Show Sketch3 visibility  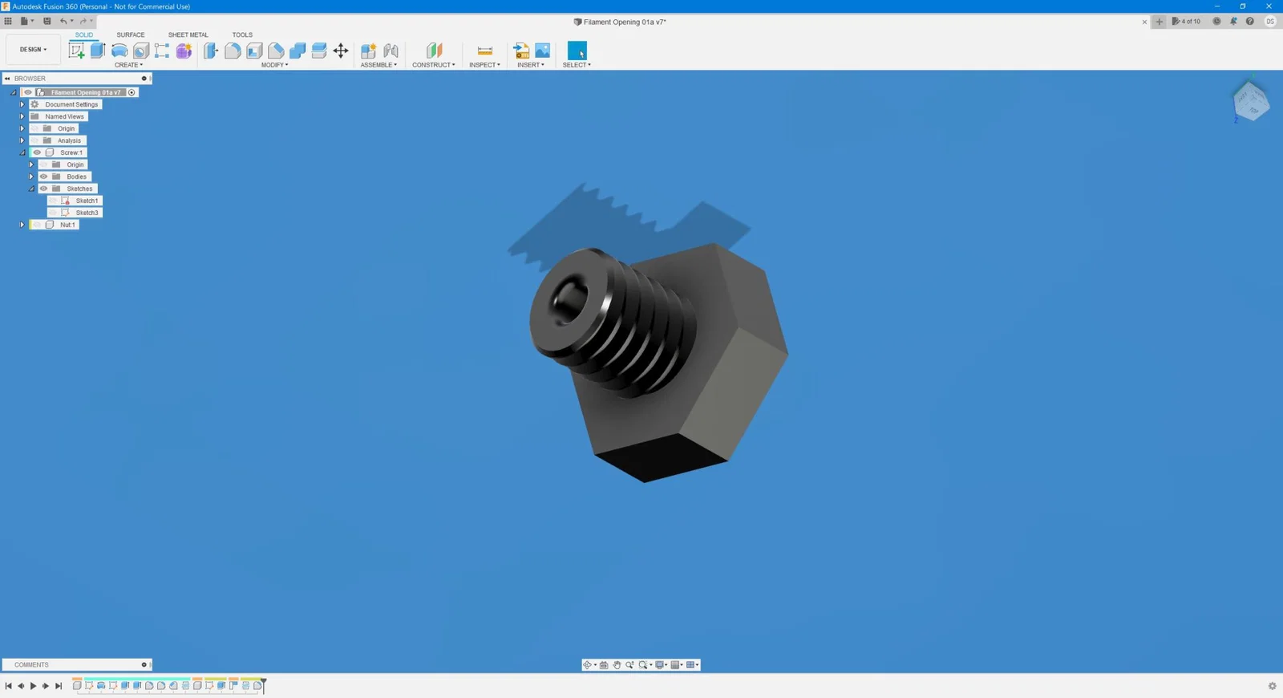click(53, 213)
